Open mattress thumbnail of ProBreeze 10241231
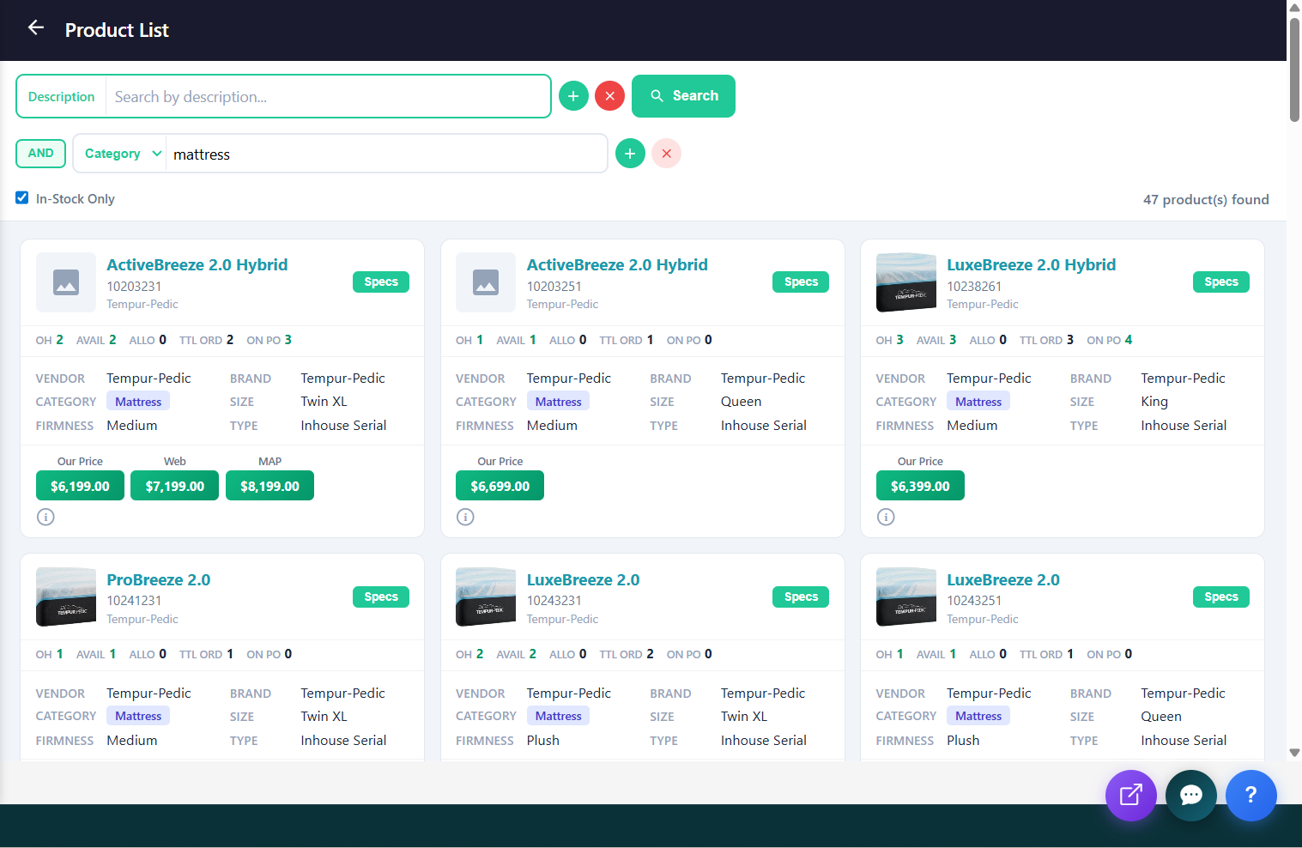 click(66, 597)
